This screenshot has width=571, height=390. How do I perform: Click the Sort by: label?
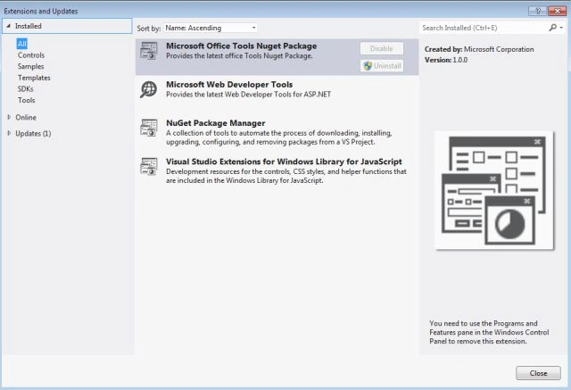coord(149,28)
